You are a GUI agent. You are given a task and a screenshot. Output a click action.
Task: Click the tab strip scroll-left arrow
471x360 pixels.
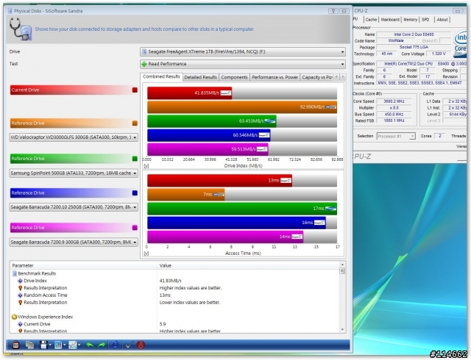pos(336,77)
